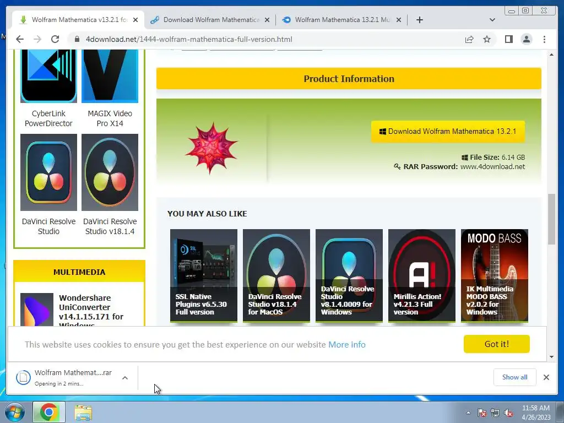The image size is (564, 423).
Task: Dismiss cookie notice with 'Got it!'
Action: pos(496,344)
